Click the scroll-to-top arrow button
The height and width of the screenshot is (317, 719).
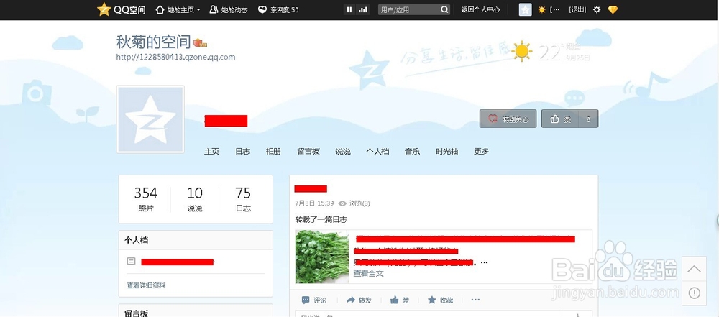[x=694, y=269]
